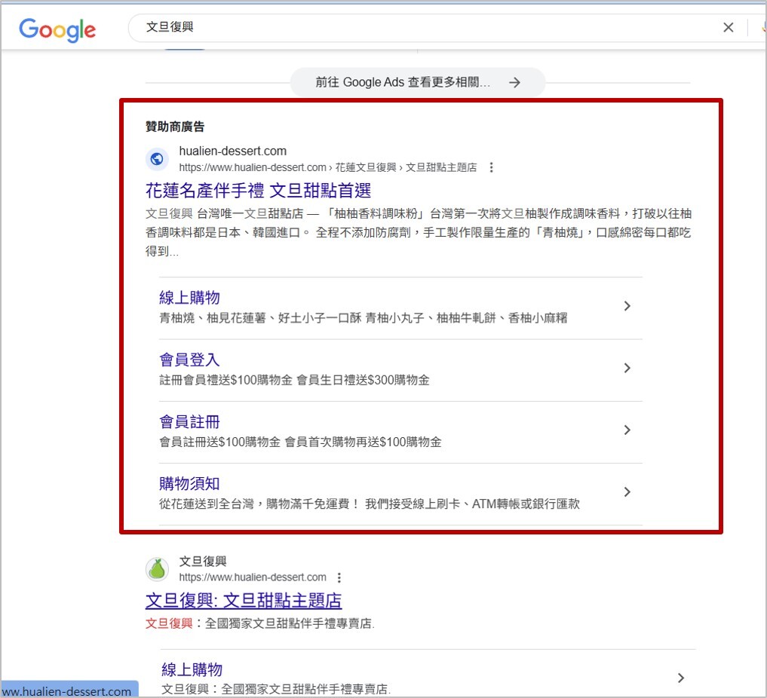Open the ad's 線上購物 sitelink
The height and width of the screenshot is (698, 767).
tap(189, 298)
